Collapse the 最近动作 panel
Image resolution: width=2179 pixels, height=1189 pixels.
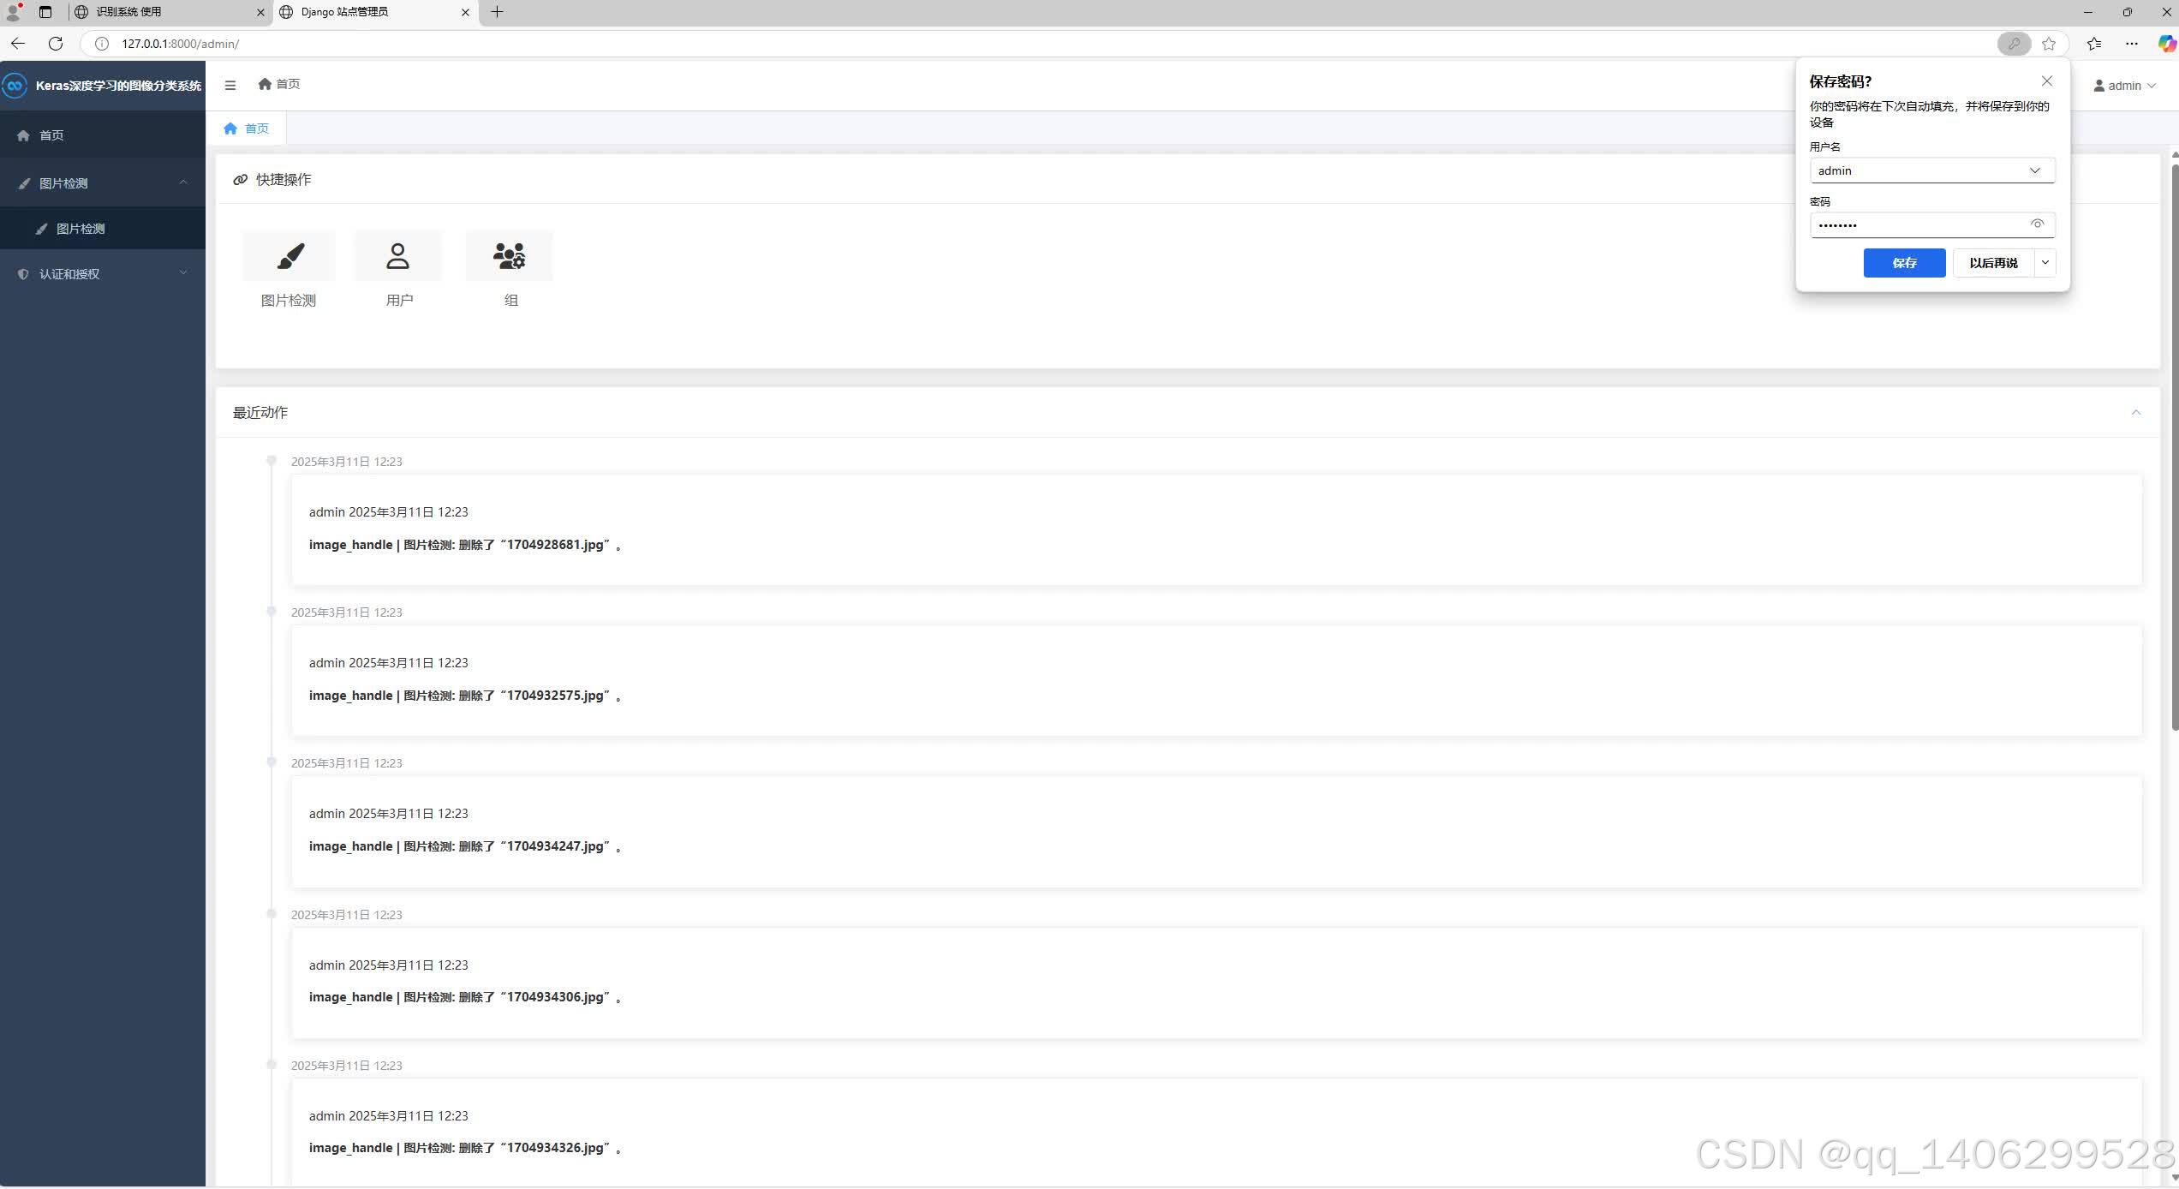[2135, 413]
